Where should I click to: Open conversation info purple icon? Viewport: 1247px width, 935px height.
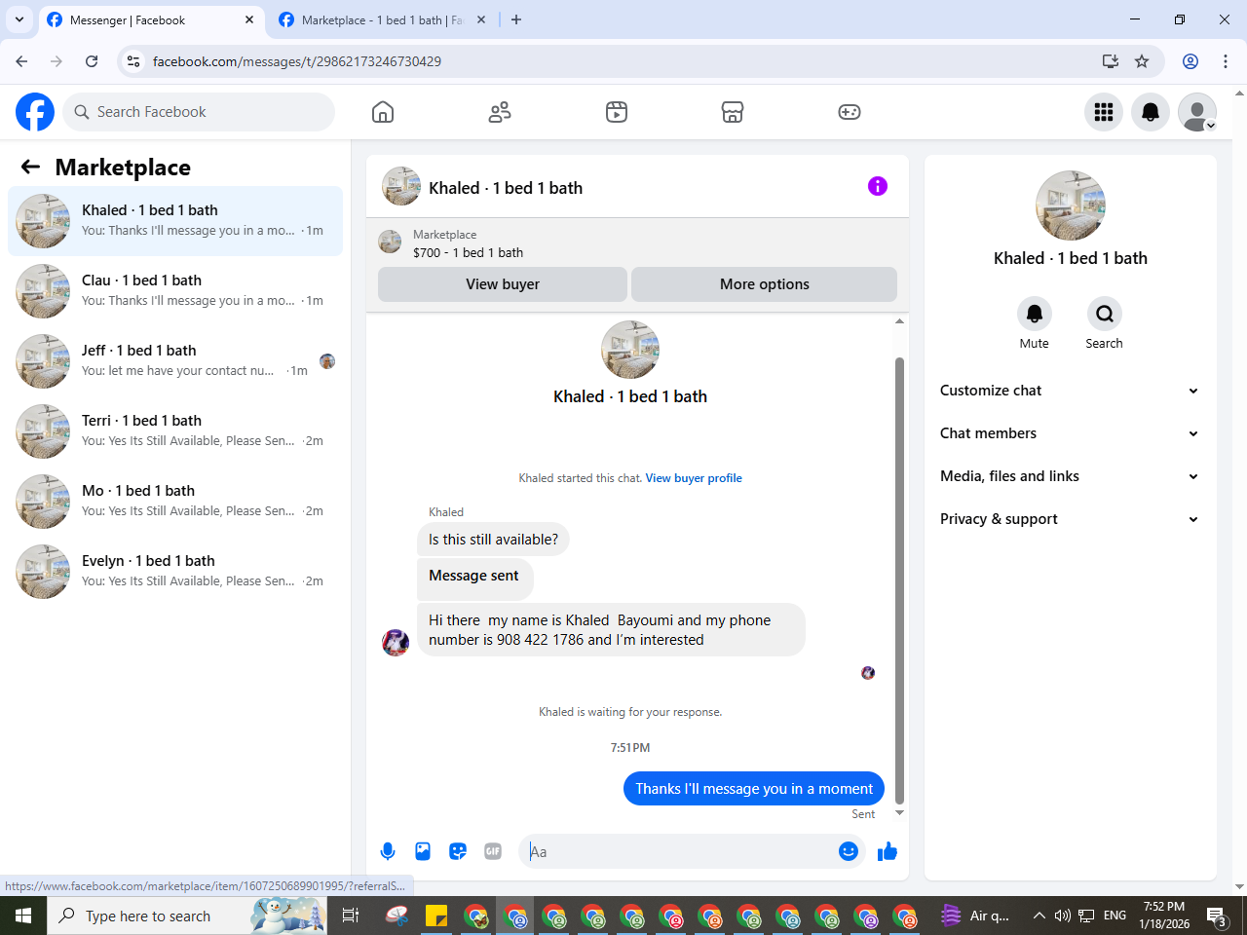[x=878, y=186]
